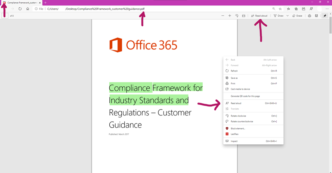Rotate the PDF using the toolbar rotate icon

237,16
